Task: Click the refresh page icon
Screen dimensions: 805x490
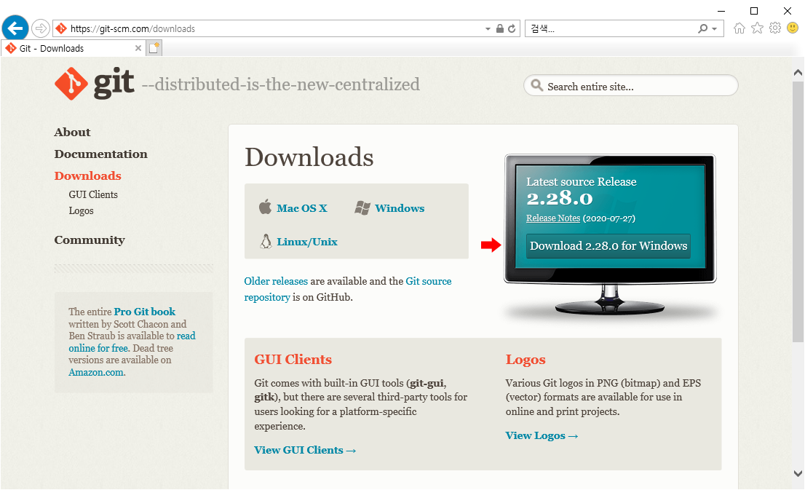Action: 512,29
